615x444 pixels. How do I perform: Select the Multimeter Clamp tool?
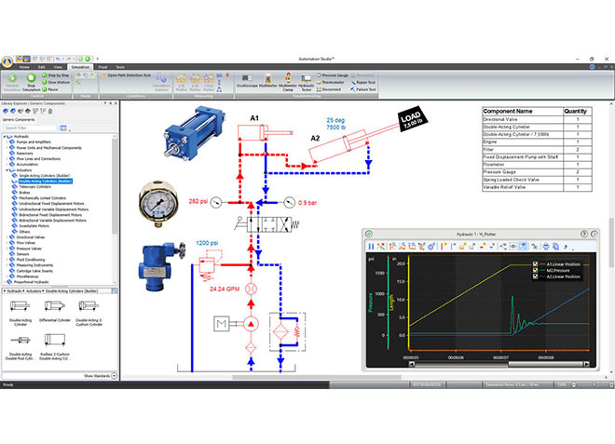(x=288, y=82)
